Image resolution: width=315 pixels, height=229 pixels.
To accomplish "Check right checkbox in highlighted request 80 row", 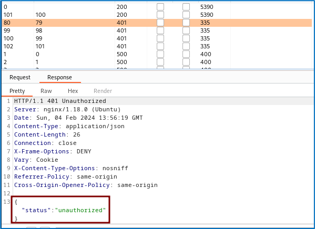I will 186,23.
